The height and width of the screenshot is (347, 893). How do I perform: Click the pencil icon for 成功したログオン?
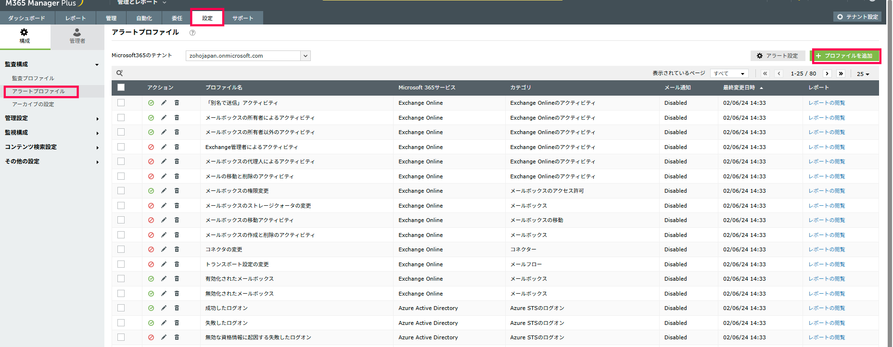164,308
